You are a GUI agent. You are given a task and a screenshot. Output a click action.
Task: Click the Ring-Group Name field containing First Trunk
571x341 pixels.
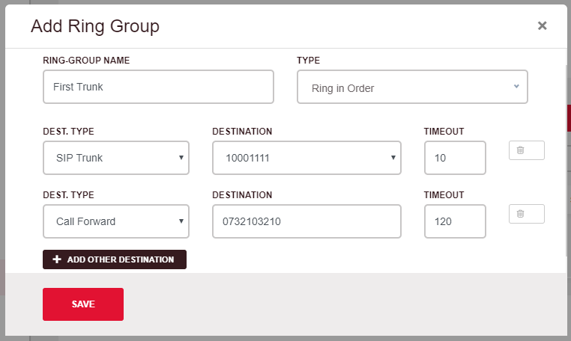tap(158, 87)
